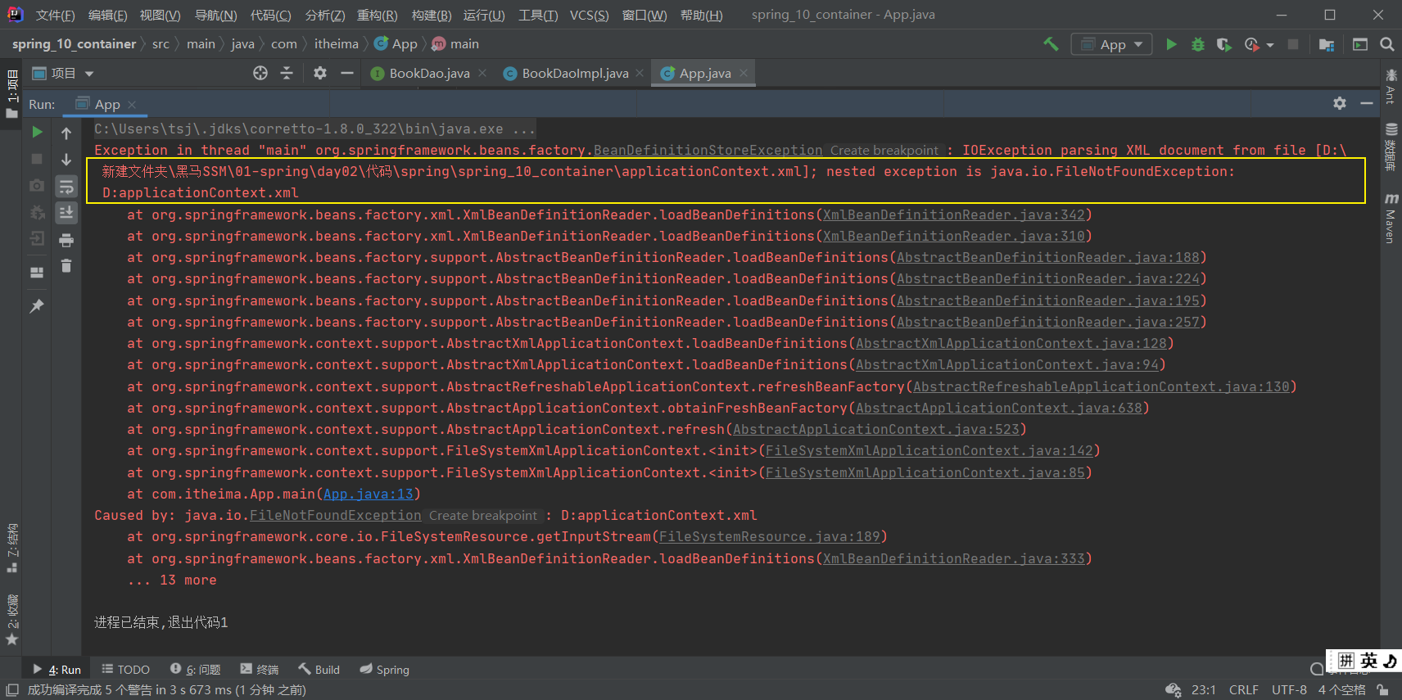The height and width of the screenshot is (700, 1402).
Task: Toggle soft-wrap in the console output
Action: (66, 187)
